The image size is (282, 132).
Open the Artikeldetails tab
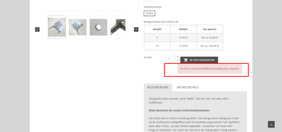coord(188,87)
